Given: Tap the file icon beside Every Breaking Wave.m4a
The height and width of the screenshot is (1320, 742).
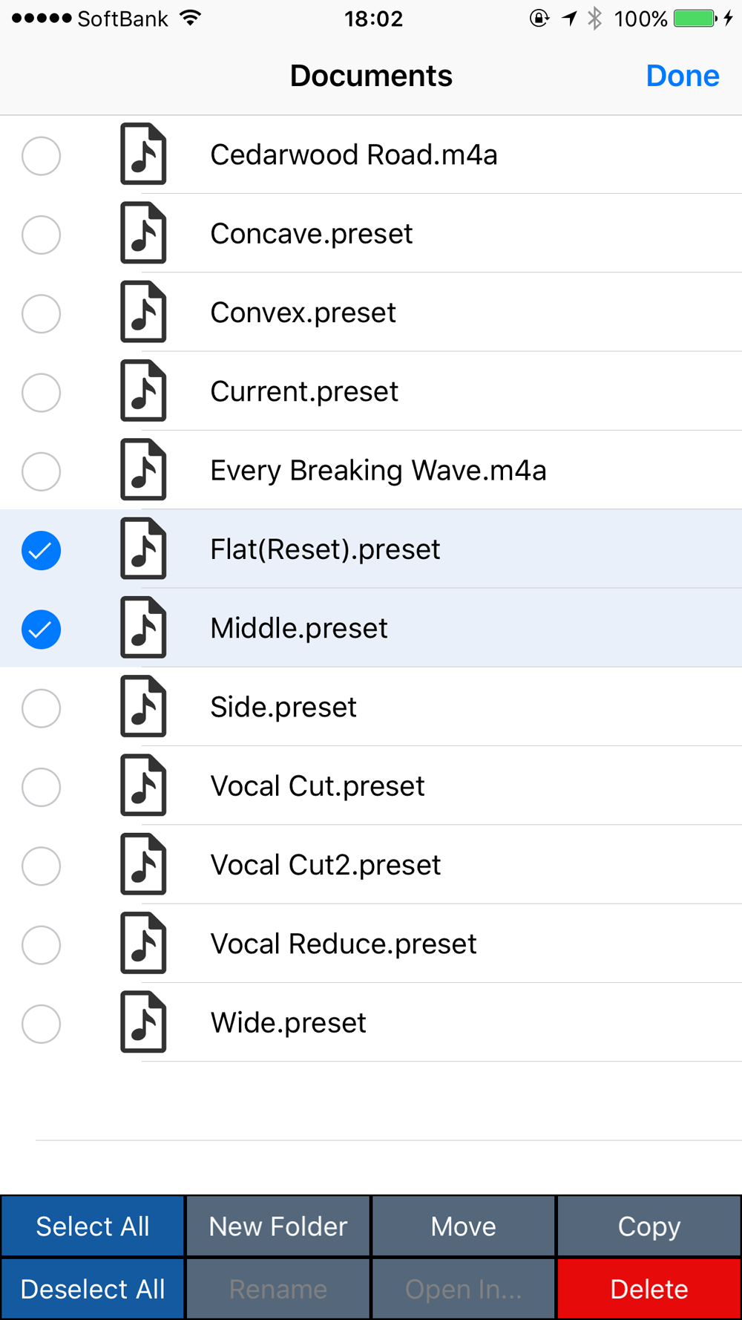Looking at the screenshot, I should pyautogui.click(x=143, y=470).
